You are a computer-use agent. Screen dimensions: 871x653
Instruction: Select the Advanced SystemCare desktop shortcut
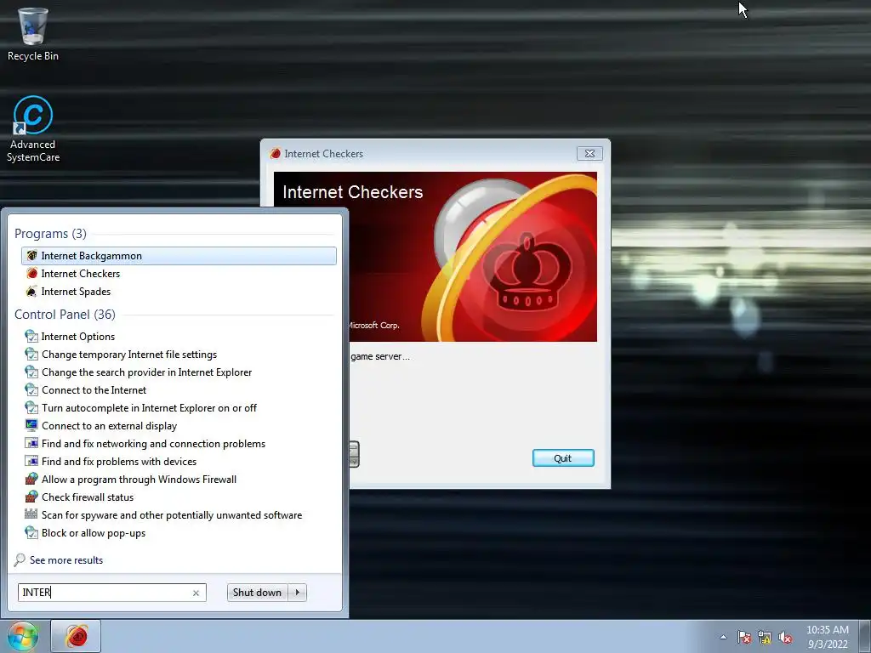[33, 129]
